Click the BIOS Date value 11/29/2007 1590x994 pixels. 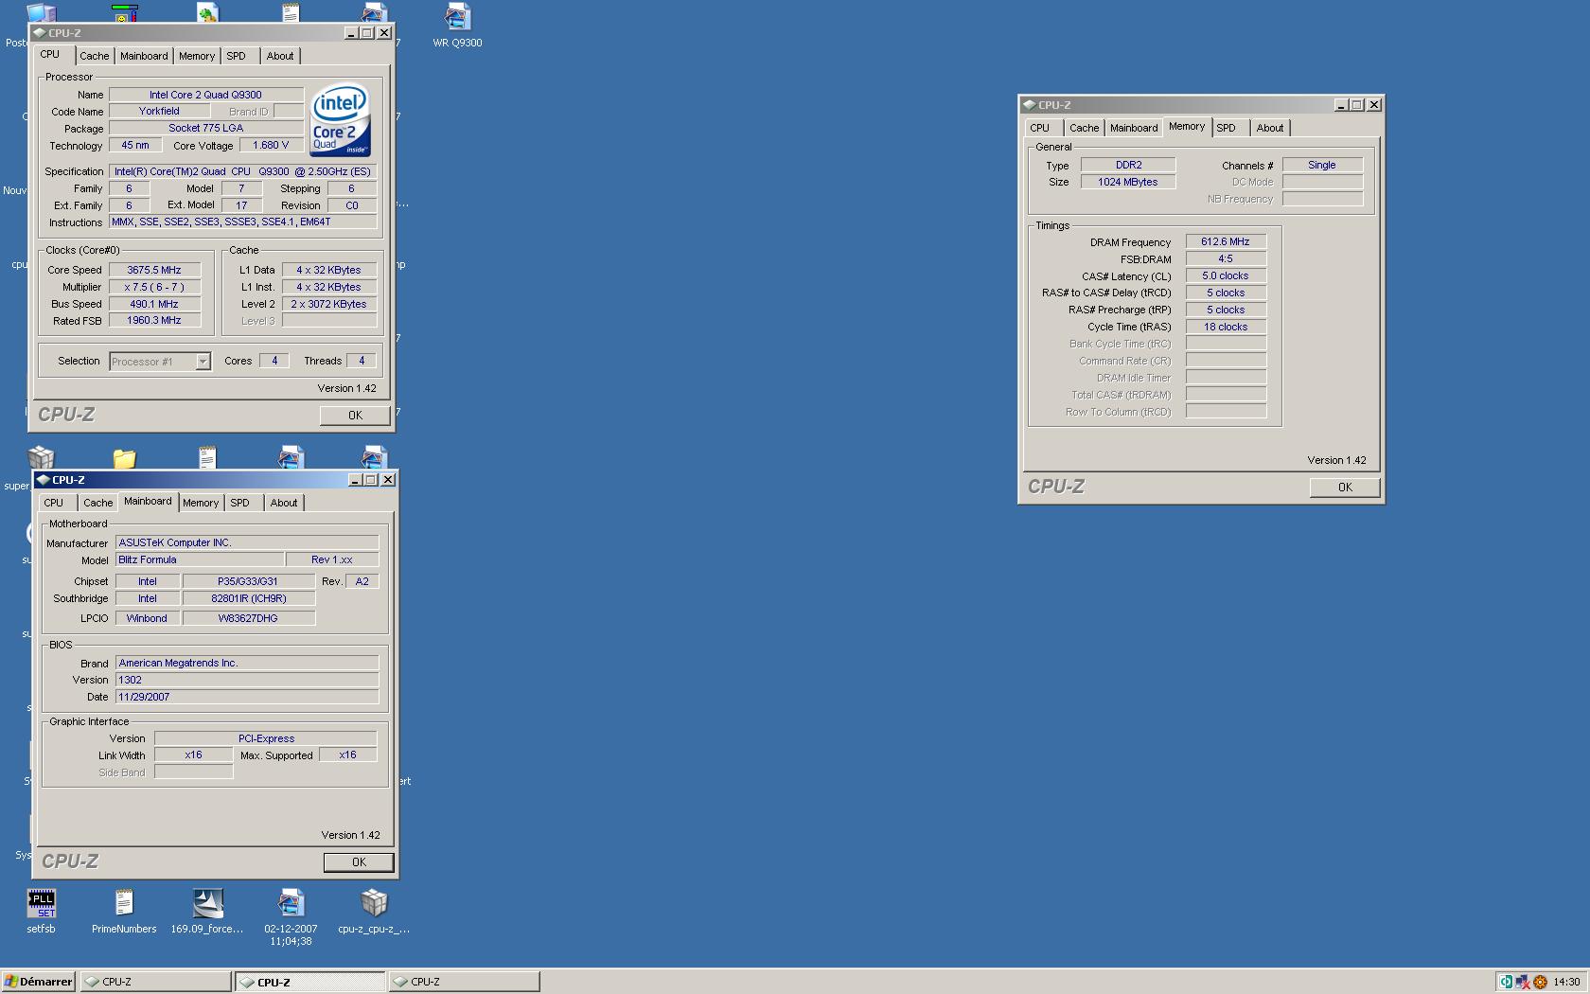(247, 698)
